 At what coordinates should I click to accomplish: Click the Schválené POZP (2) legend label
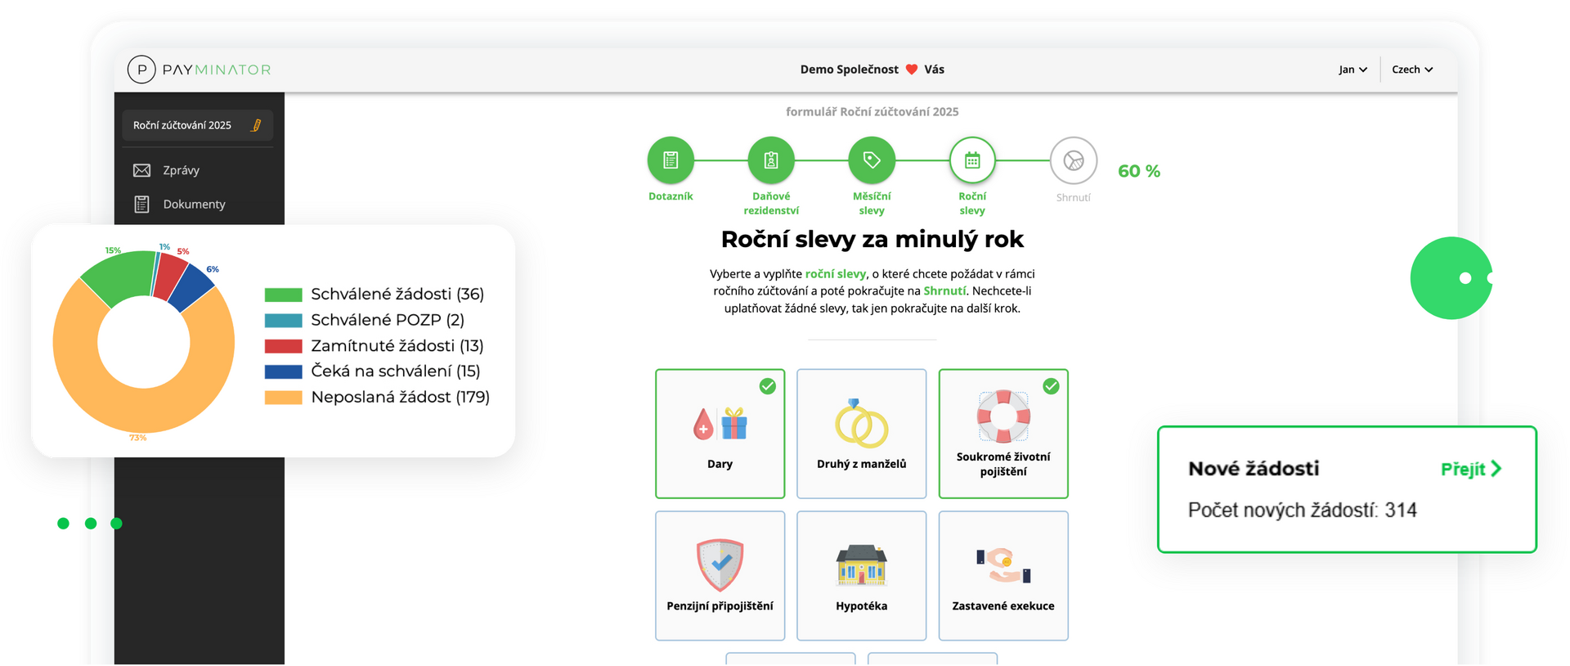click(388, 320)
